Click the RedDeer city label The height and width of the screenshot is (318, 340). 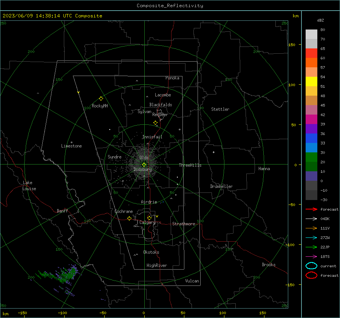[x=160, y=115]
